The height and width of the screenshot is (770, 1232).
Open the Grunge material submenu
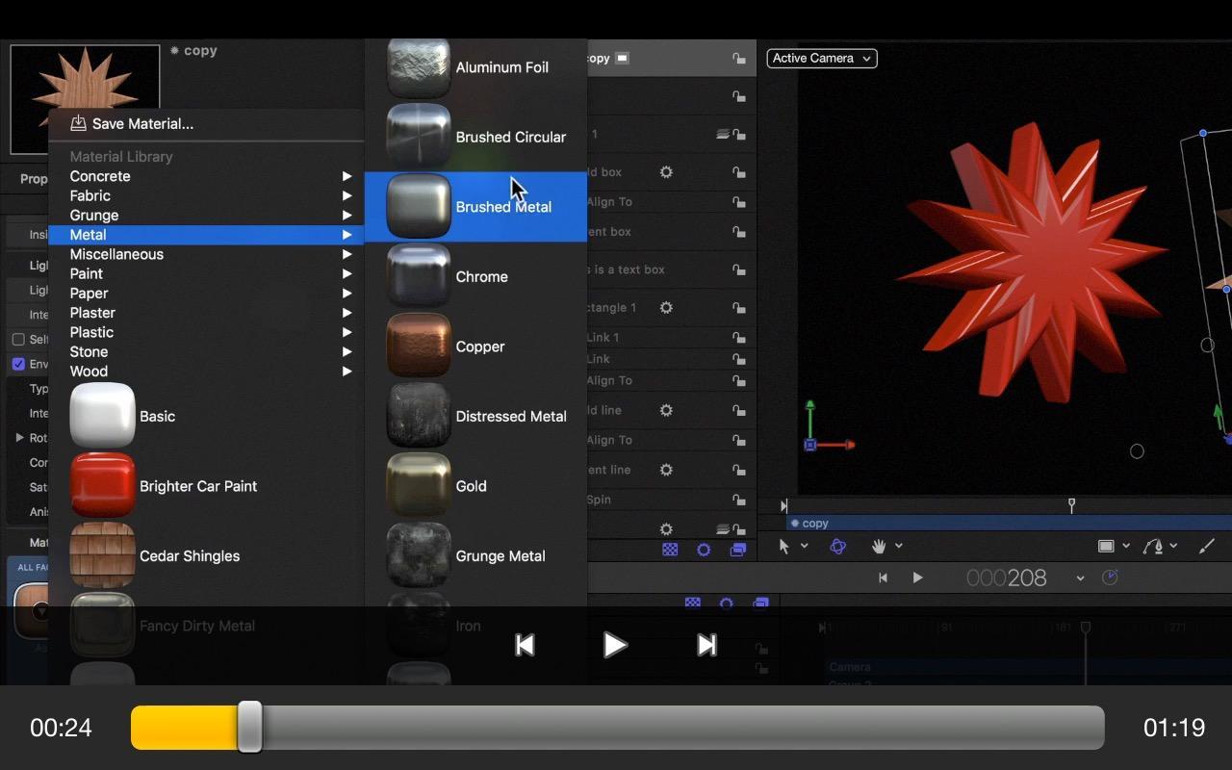206,216
